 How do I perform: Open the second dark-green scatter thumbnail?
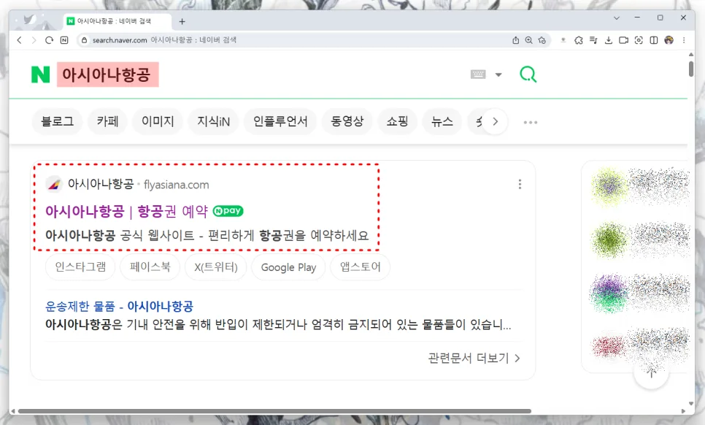tap(609, 240)
